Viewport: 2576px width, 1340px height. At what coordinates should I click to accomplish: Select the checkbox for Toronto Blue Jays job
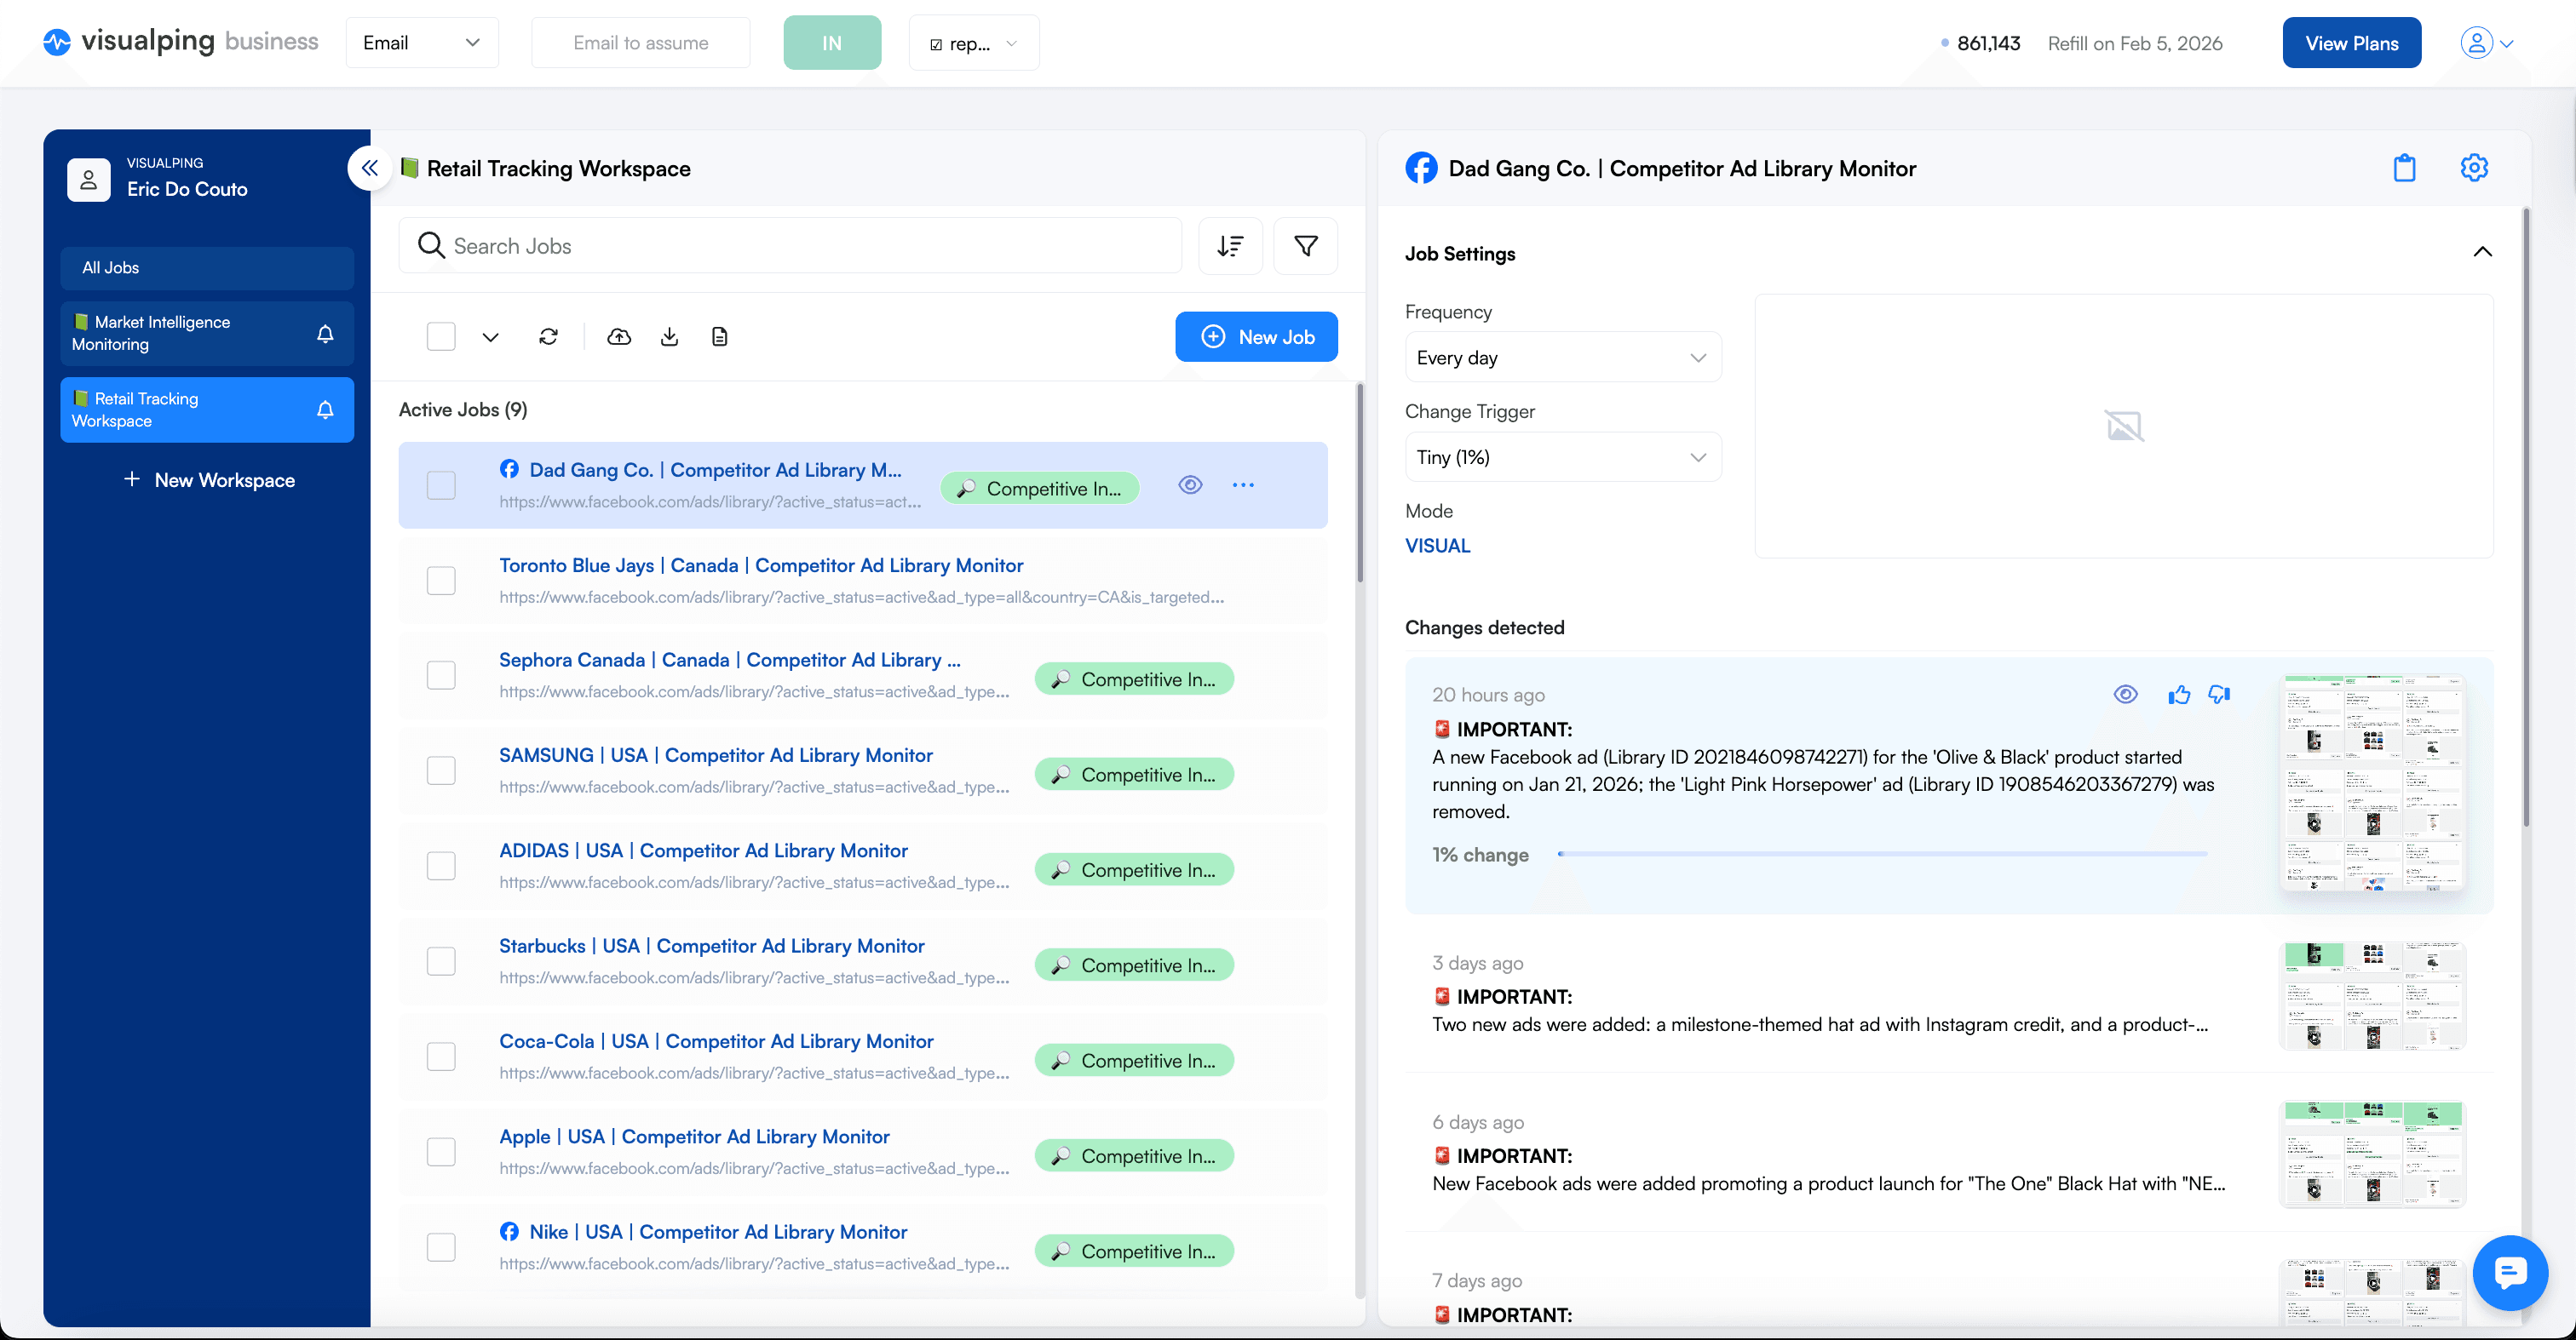[x=441, y=580]
